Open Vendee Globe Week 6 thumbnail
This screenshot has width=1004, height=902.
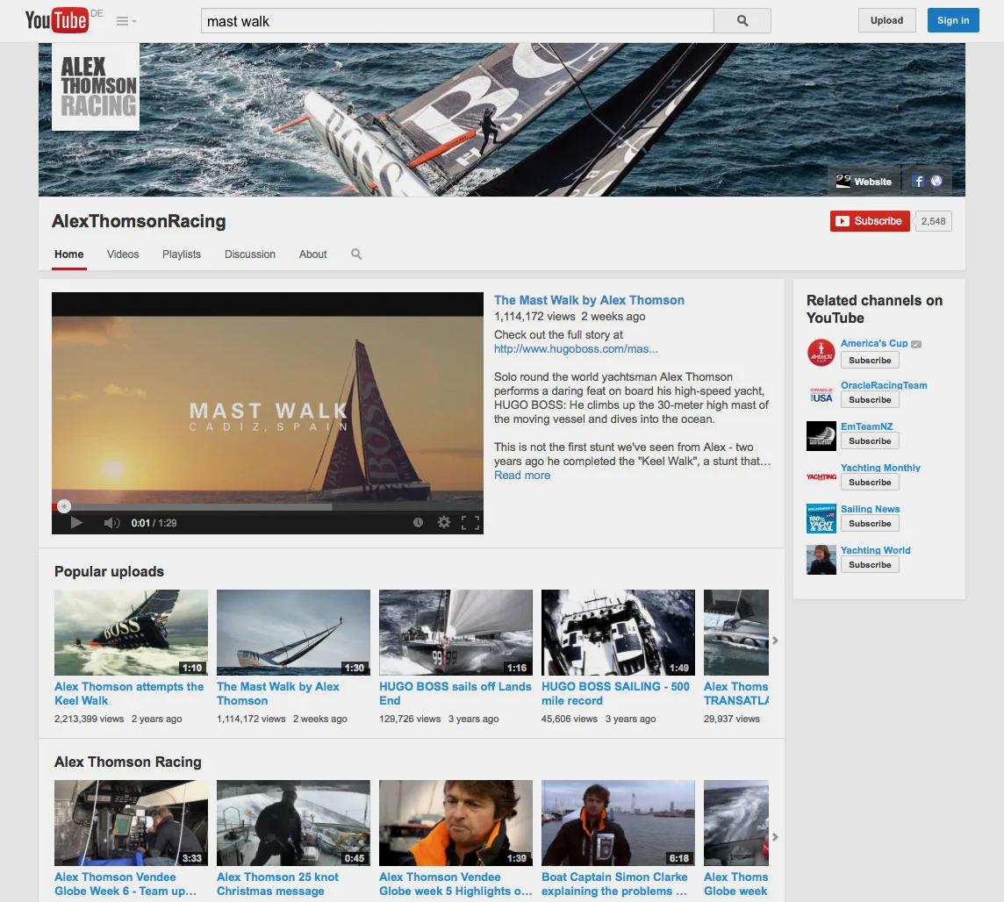tap(132, 823)
